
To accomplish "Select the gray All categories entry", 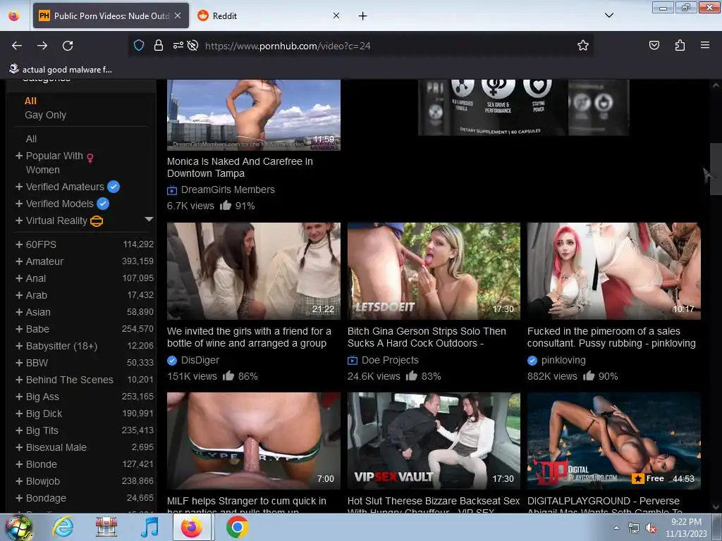I will click(x=31, y=139).
